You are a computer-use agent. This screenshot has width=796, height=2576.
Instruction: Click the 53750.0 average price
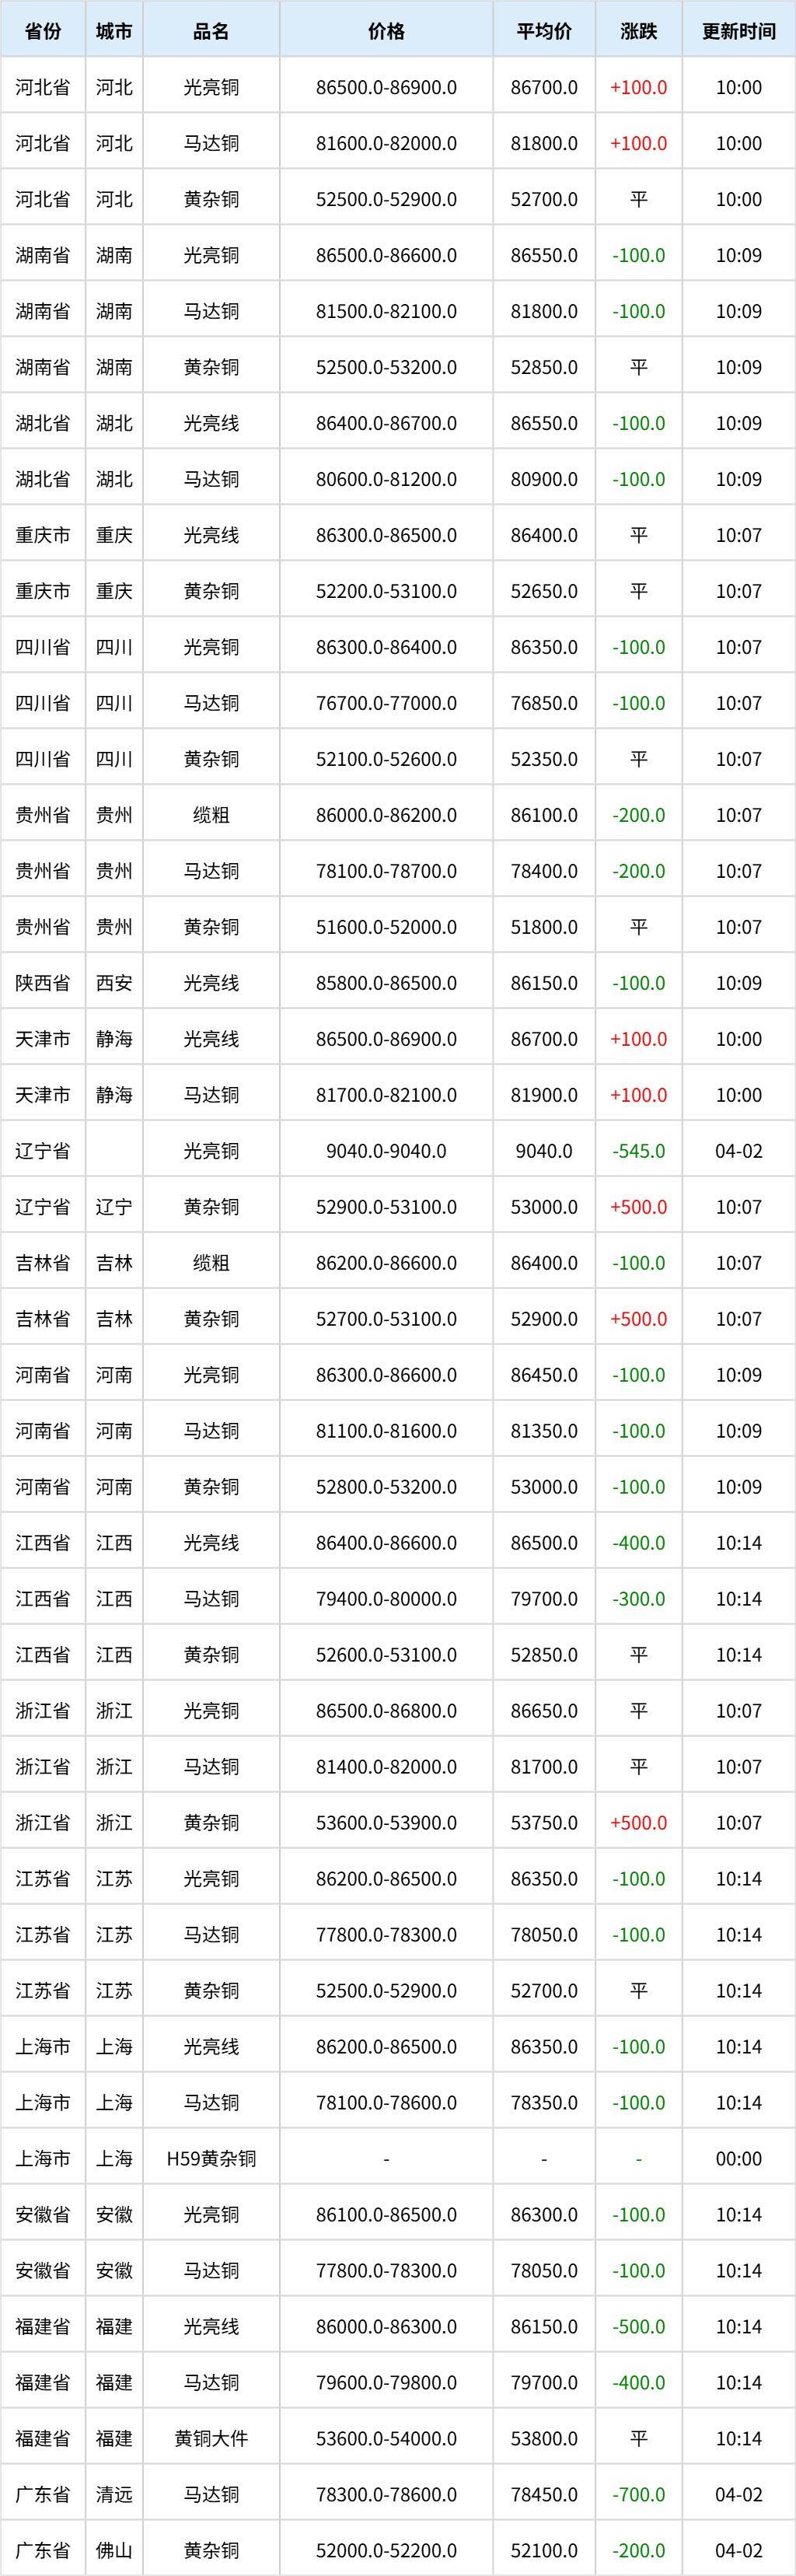544,1823
